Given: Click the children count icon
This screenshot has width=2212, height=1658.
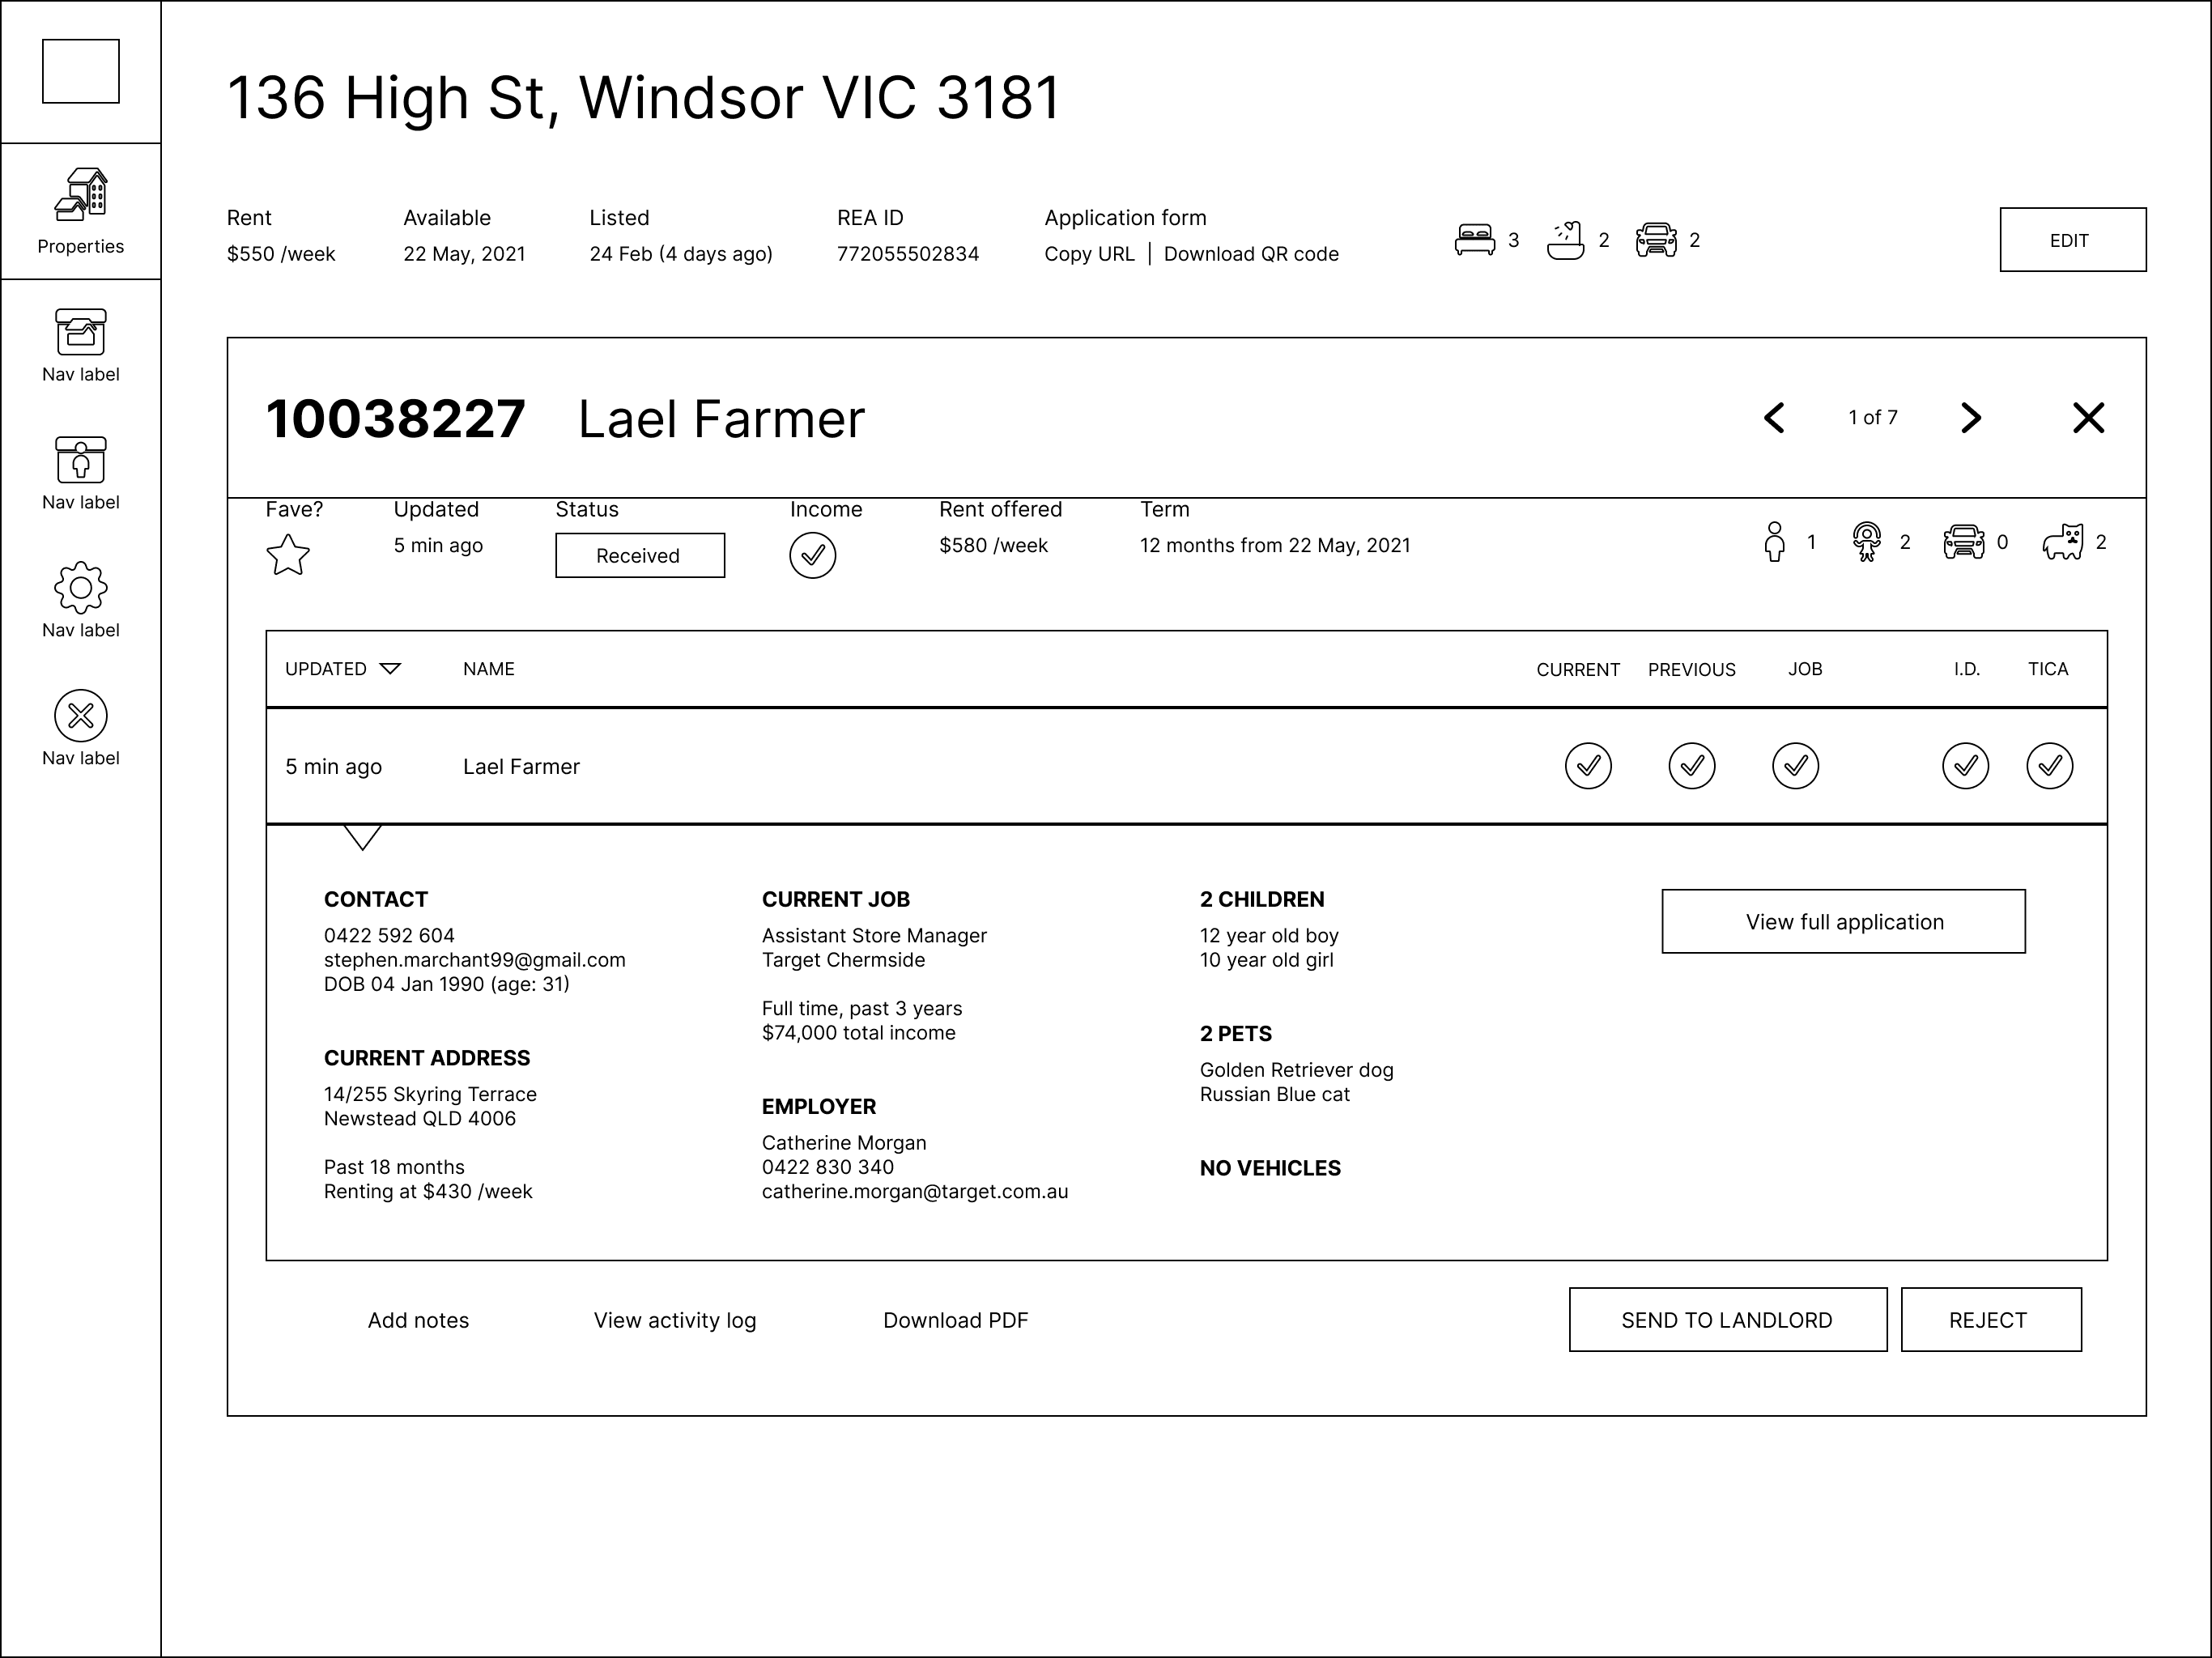Looking at the screenshot, I should 1866,542.
